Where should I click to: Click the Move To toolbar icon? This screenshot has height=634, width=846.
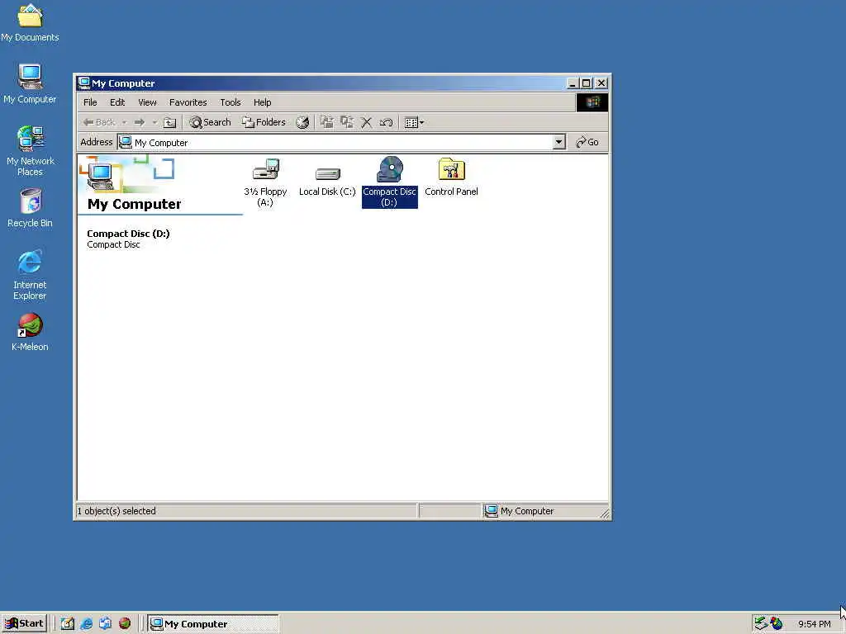click(326, 122)
